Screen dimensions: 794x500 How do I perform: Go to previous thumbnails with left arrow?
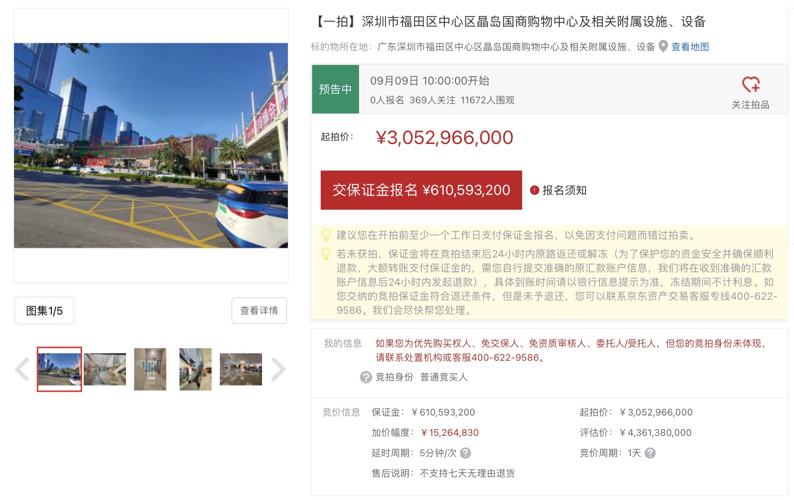click(x=22, y=369)
